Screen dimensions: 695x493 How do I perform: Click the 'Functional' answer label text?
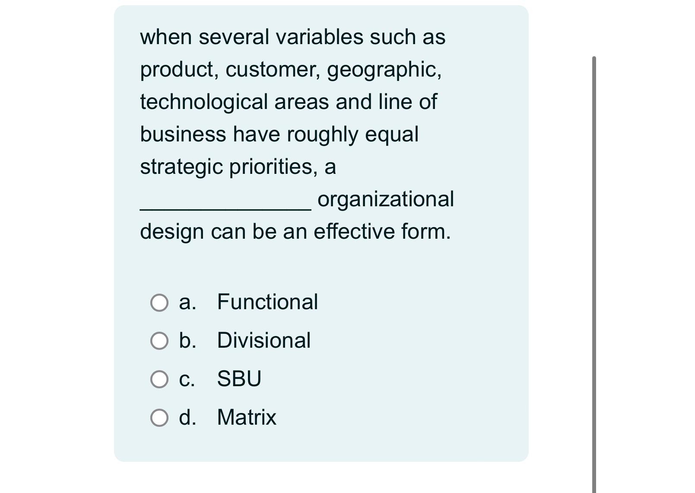pyautogui.click(x=267, y=303)
